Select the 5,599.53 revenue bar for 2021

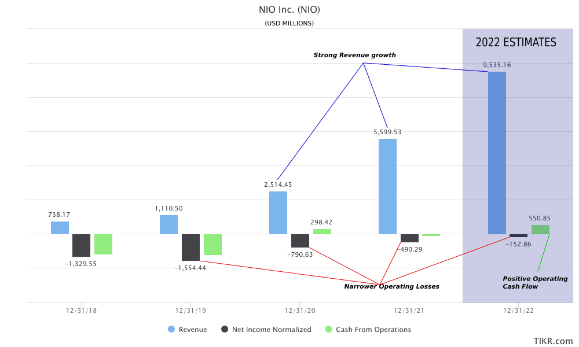[388, 187]
